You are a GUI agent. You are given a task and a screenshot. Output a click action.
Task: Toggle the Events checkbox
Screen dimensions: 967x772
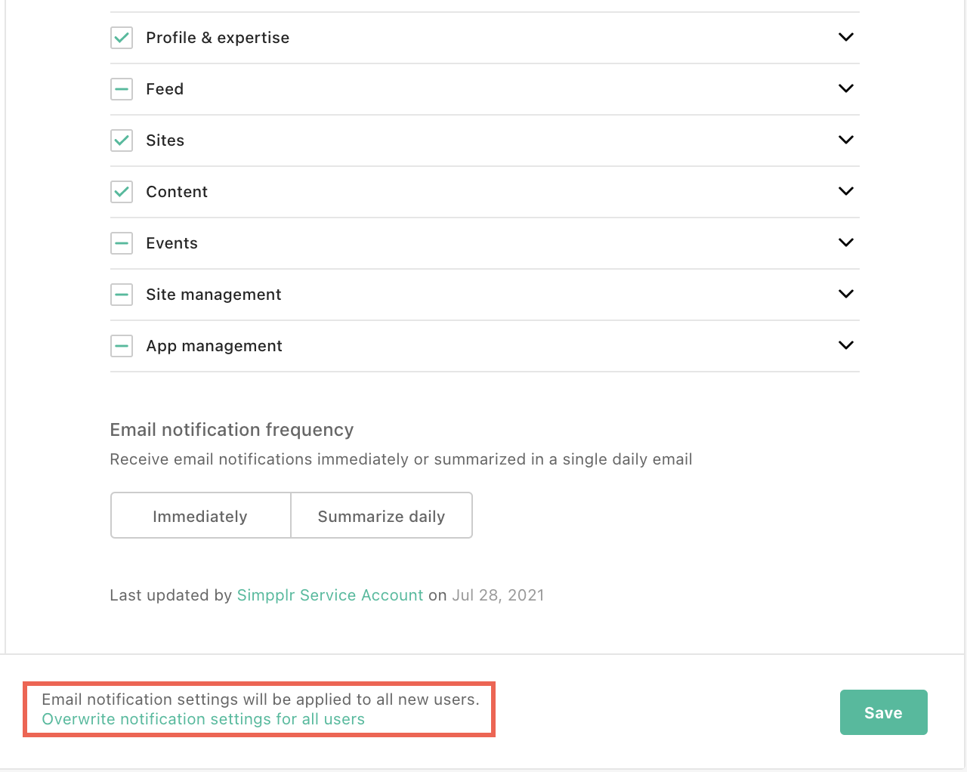122,243
